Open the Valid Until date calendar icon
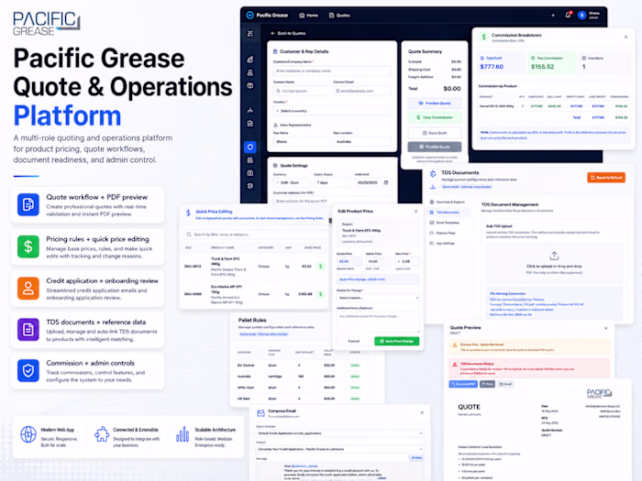The image size is (642, 481). click(x=386, y=182)
